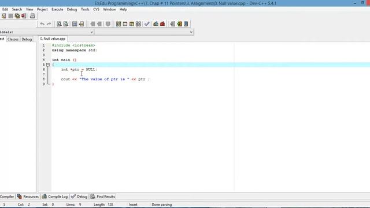Image resolution: width=370 pixels, height=208 pixels.
Task: Collapse the main function fold marker
Action: [48, 65]
